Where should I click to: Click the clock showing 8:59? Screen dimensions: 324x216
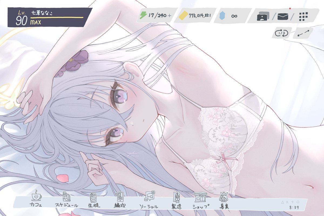[x=294, y=208]
